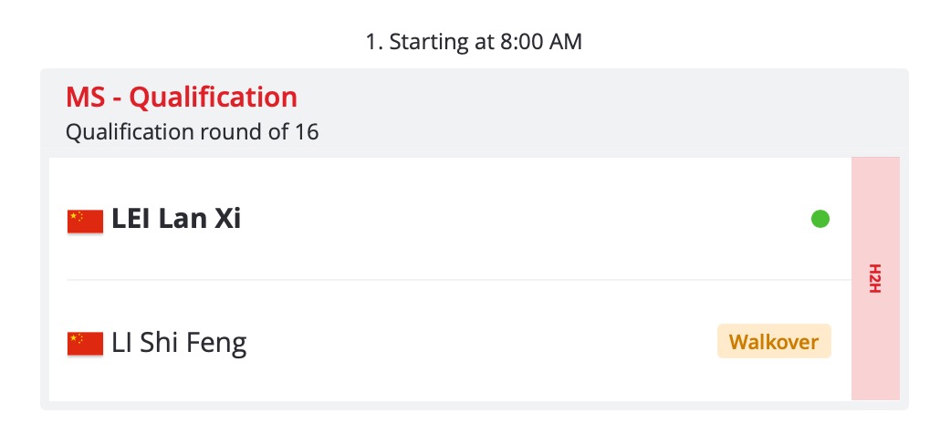
Task: Select the green winner dot indicator
Action: 820,219
